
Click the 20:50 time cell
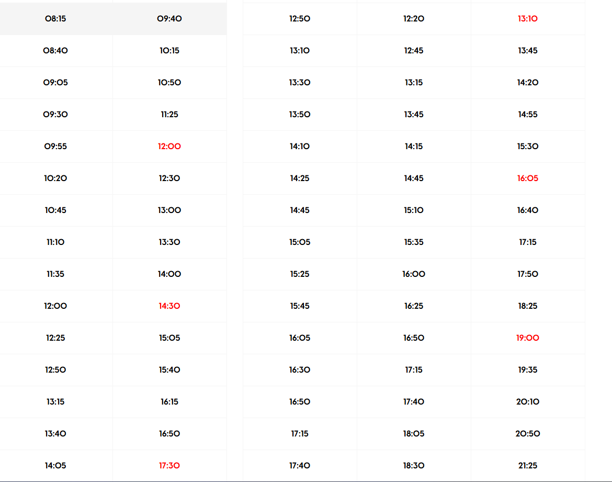click(x=528, y=434)
